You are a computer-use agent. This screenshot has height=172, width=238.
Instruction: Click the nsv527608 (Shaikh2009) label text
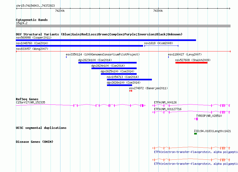click(x=193, y=60)
